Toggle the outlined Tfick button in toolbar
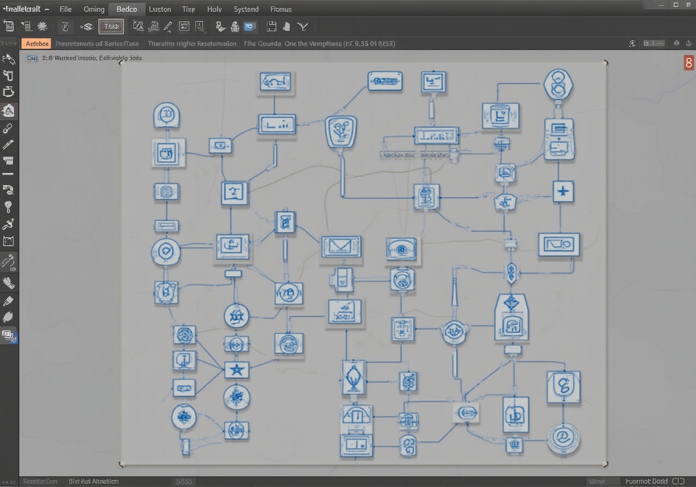 111,26
